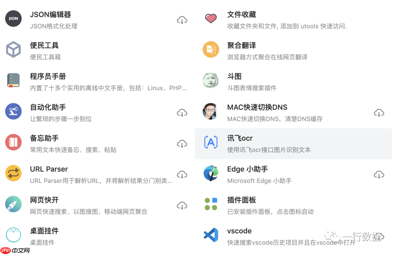Click the vscode plugin title text
The height and width of the screenshot is (254, 394).
coord(239,231)
